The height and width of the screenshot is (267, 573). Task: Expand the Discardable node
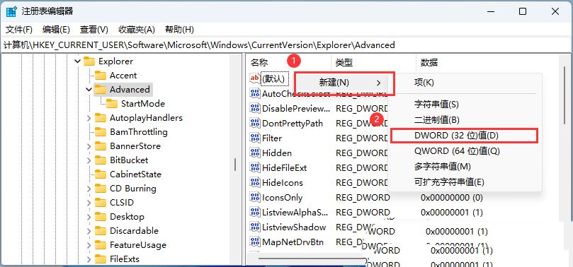coord(89,231)
